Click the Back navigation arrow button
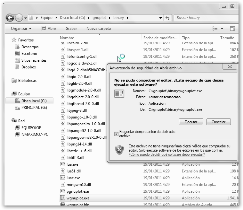This screenshot has height=210, width=243. tap(10, 18)
